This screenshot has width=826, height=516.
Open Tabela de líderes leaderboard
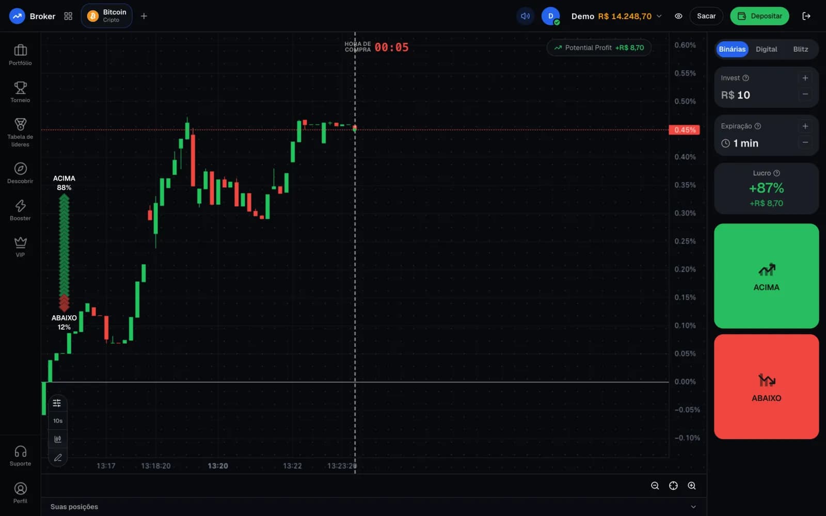(20, 132)
